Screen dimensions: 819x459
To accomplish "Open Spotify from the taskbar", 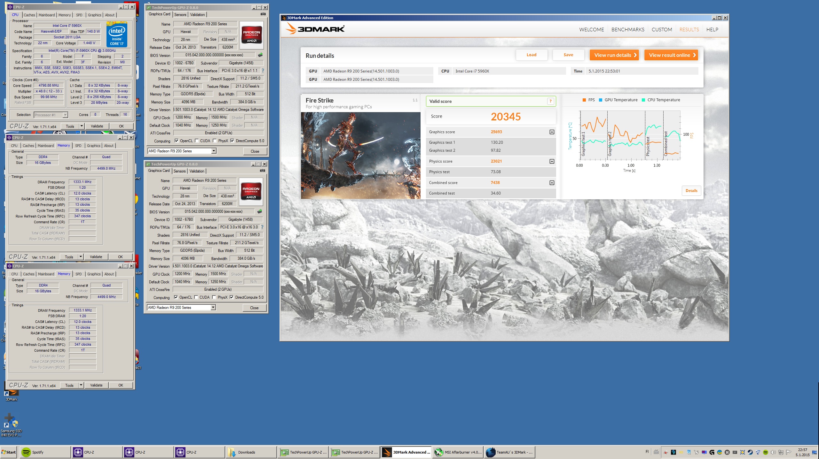I will pos(45,452).
